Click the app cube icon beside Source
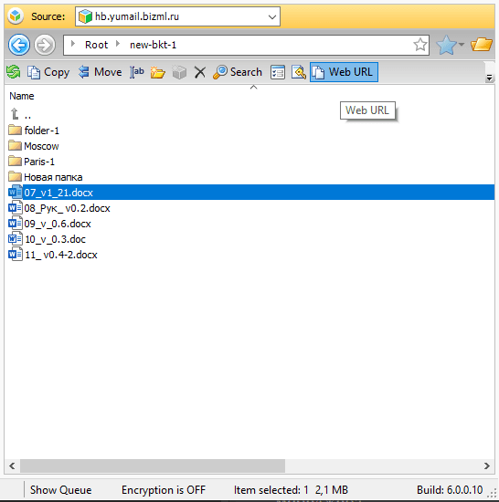The width and height of the screenshot is (499, 502). [16, 16]
